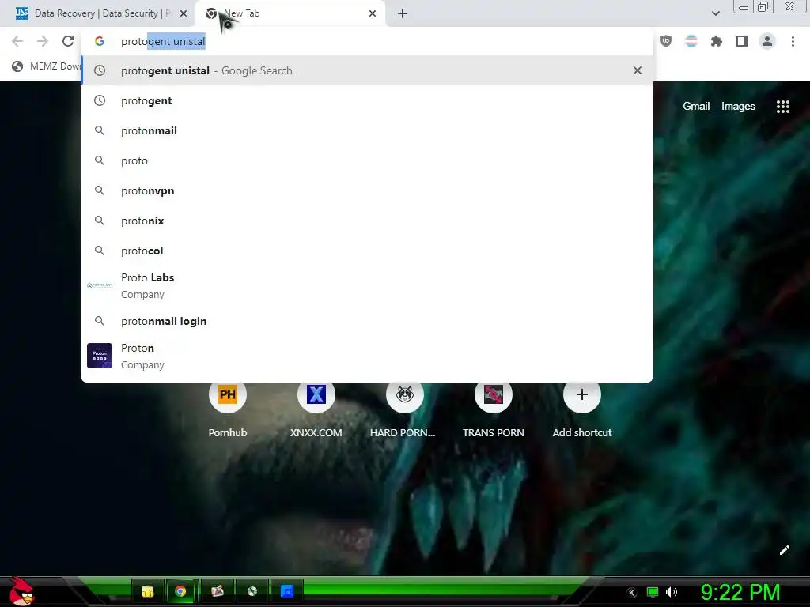Open the Google apps grid
Image resolution: width=810 pixels, height=607 pixels.
(x=782, y=107)
